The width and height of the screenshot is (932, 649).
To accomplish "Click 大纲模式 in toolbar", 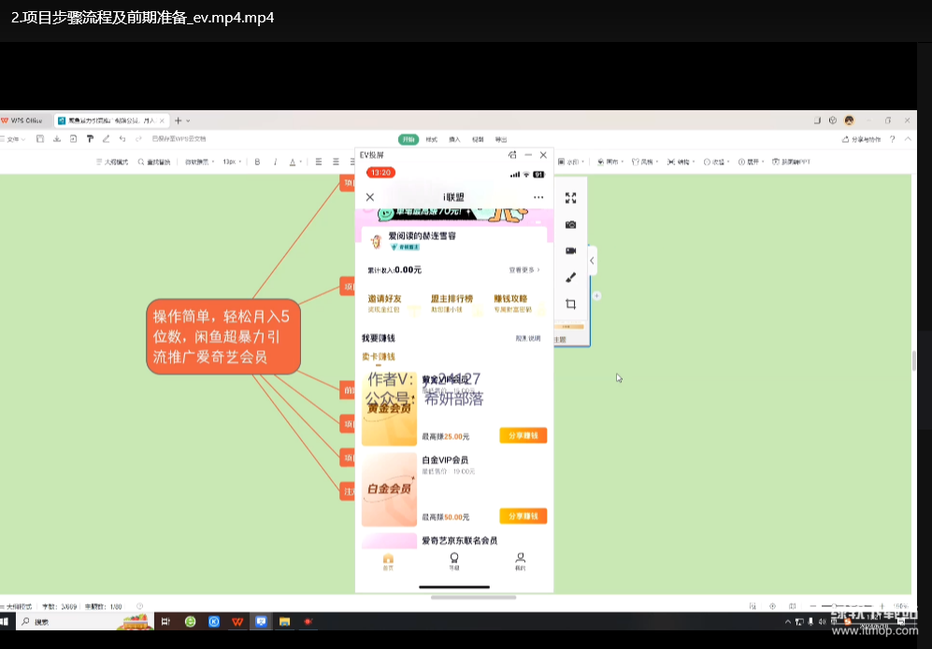I will tap(112, 162).
